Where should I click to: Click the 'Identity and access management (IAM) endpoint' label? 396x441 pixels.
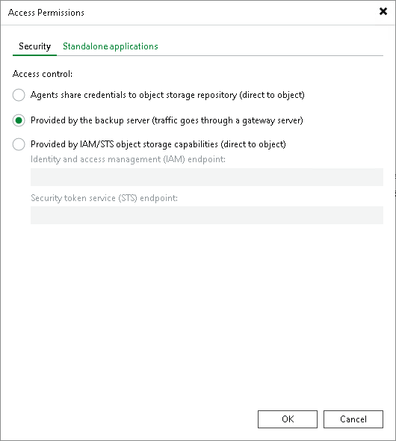(128, 159)
